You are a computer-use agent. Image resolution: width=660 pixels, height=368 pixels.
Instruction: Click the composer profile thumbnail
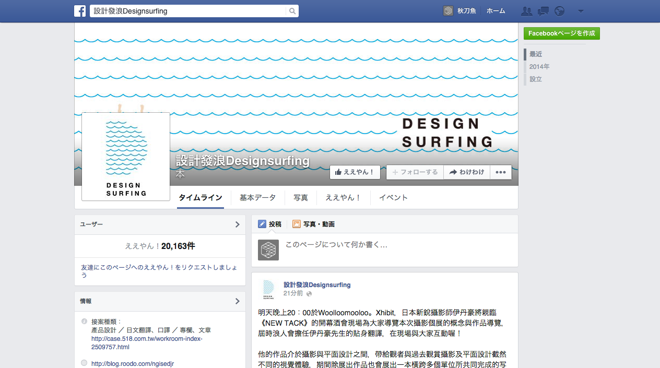tap(268, 250)
